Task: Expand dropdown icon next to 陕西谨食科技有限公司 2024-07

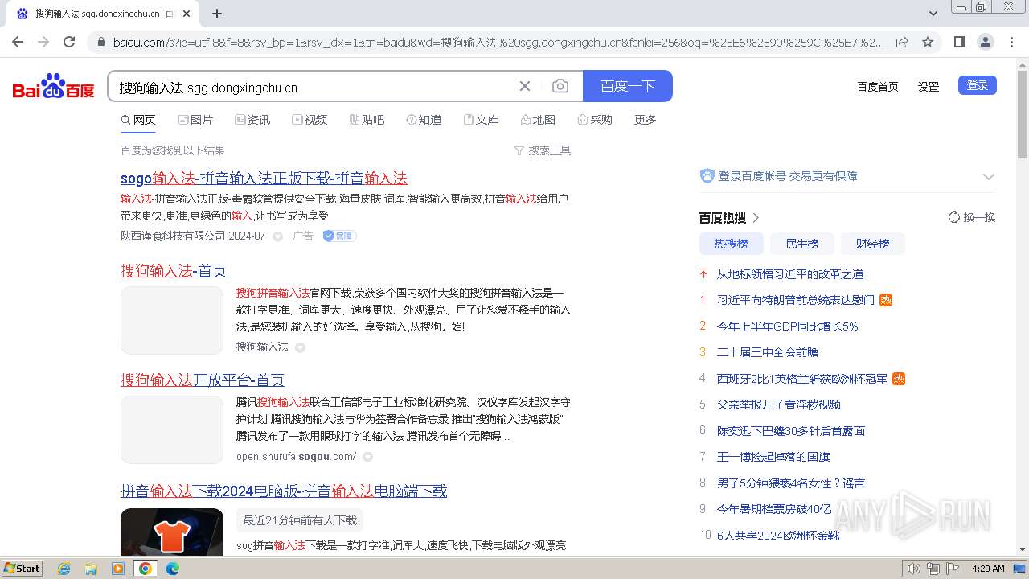Action: tap(277, 236)
